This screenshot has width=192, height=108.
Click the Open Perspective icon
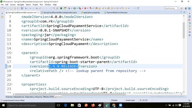(x=181, y=8)
